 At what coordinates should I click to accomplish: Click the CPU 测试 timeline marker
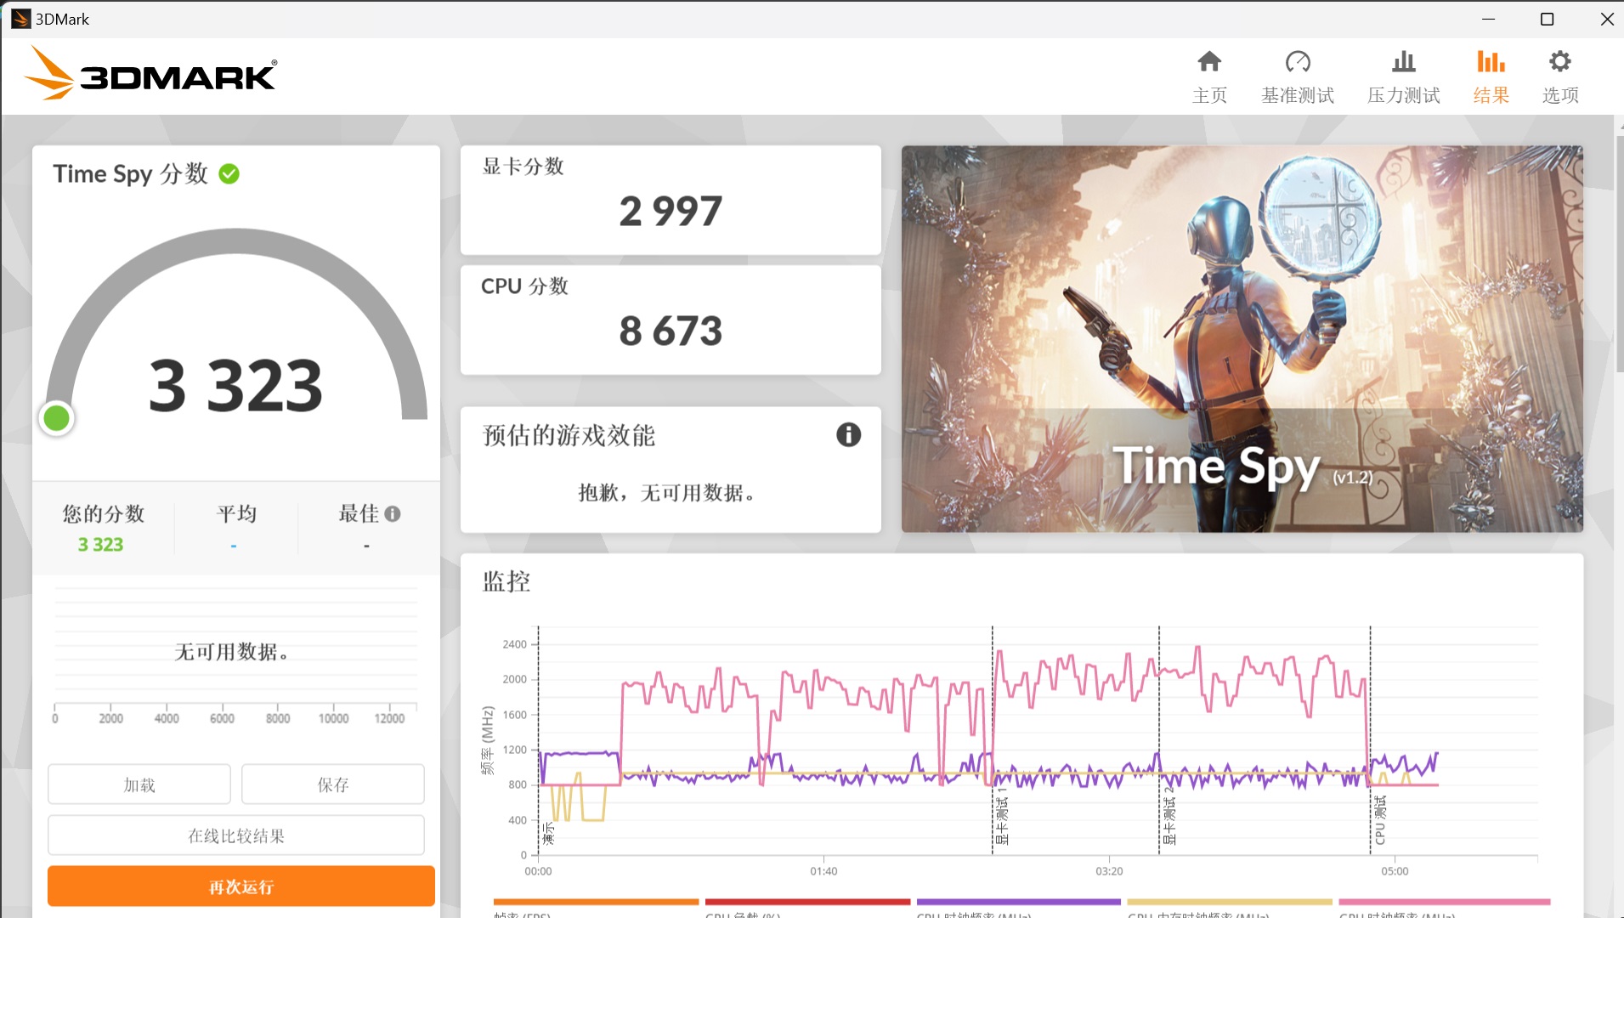[x=1379, y=820]
